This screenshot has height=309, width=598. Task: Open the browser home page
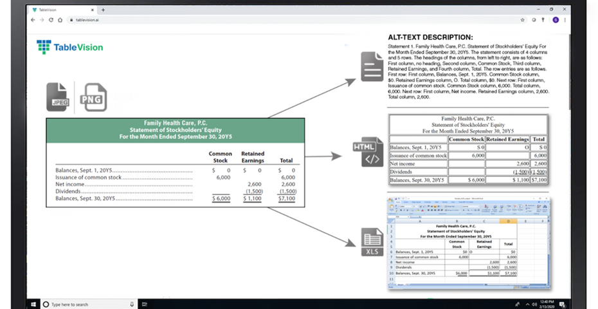point(60,20)
